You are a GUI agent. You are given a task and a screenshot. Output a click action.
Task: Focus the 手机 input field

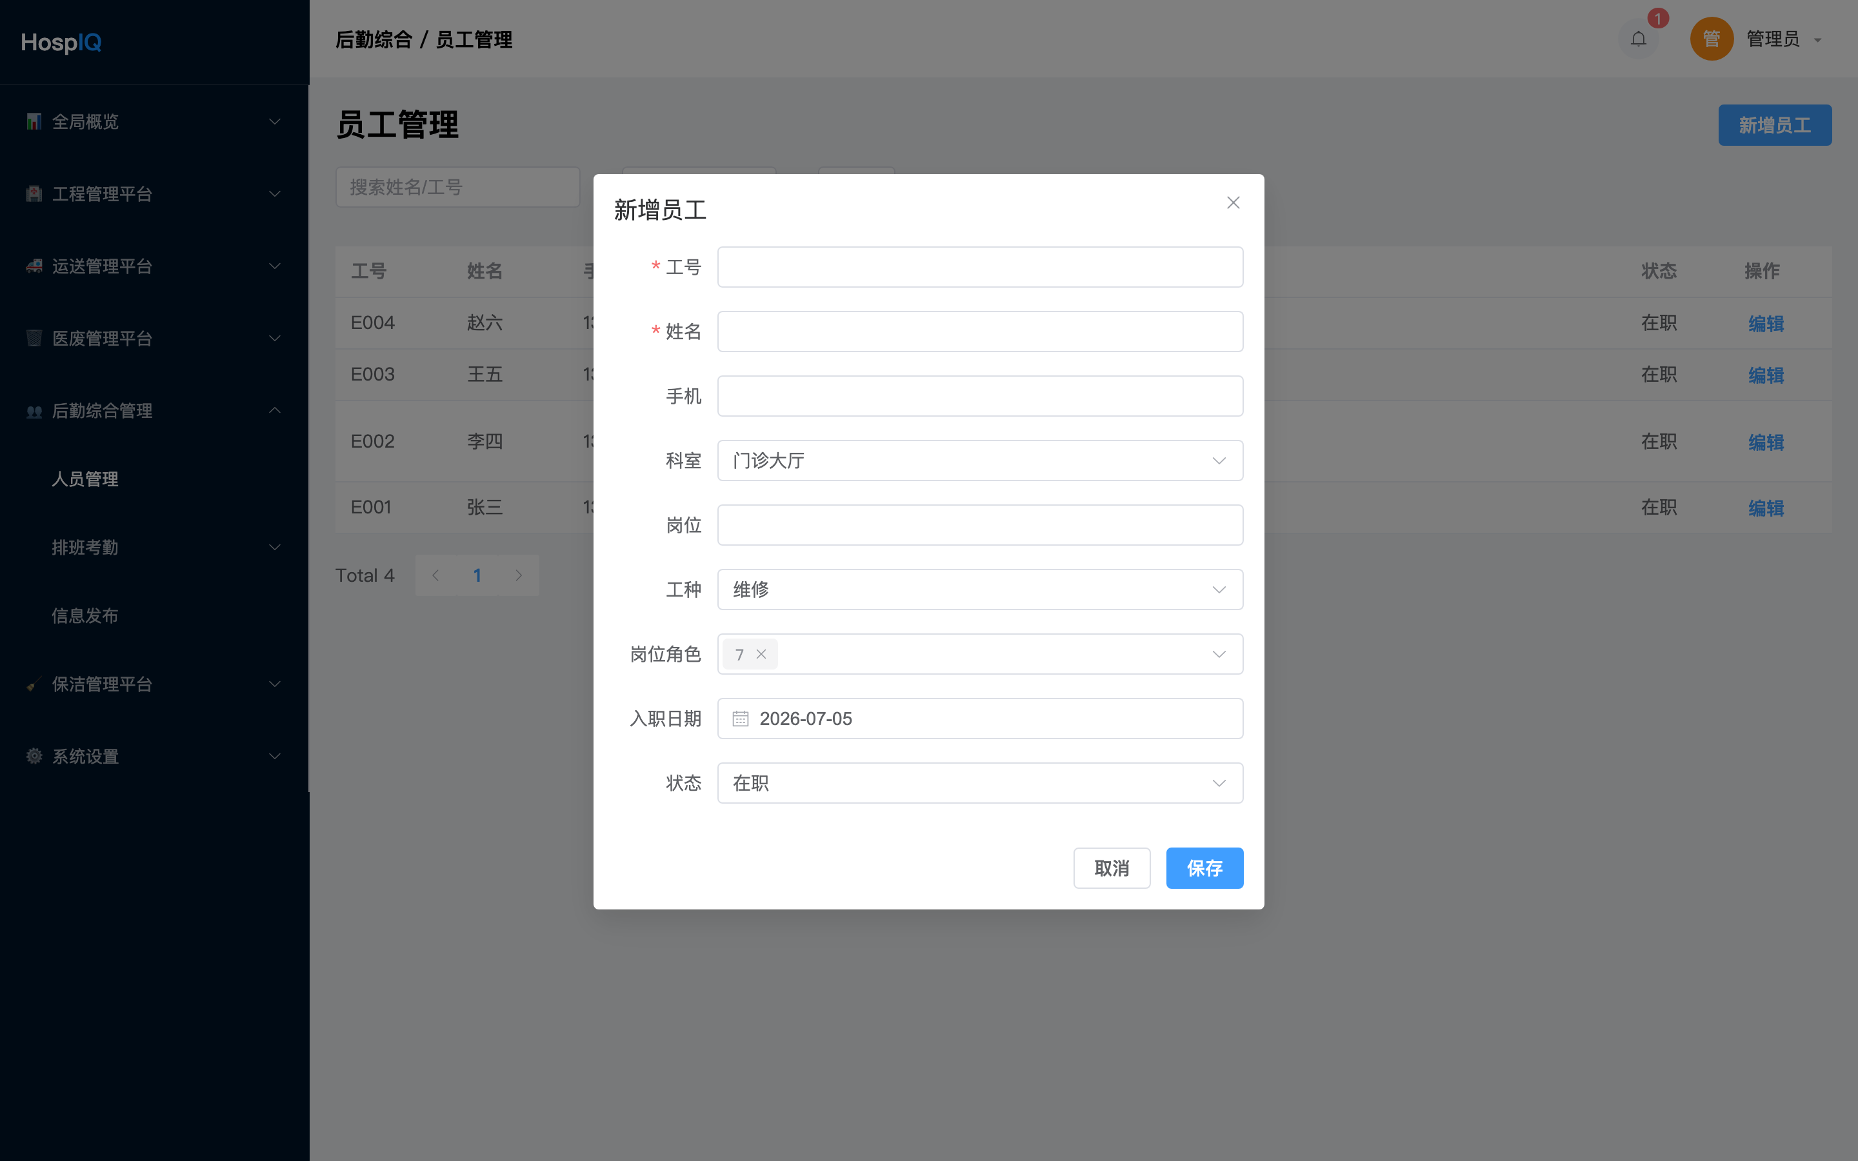click(x=980, y=396)
